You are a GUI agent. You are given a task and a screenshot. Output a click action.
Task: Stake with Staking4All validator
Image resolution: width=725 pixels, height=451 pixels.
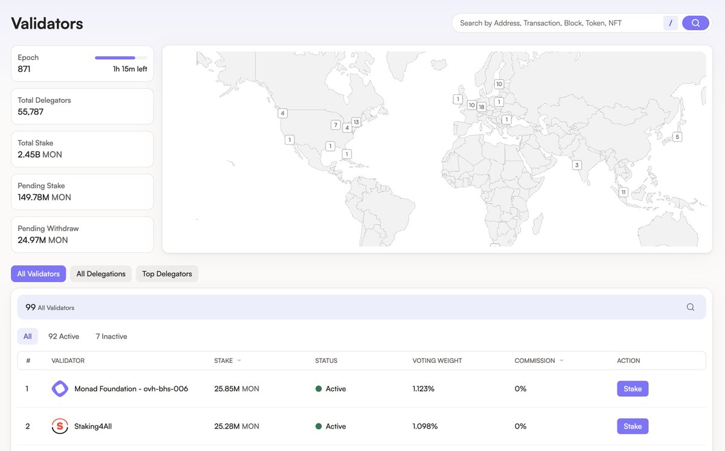[633, 426]
